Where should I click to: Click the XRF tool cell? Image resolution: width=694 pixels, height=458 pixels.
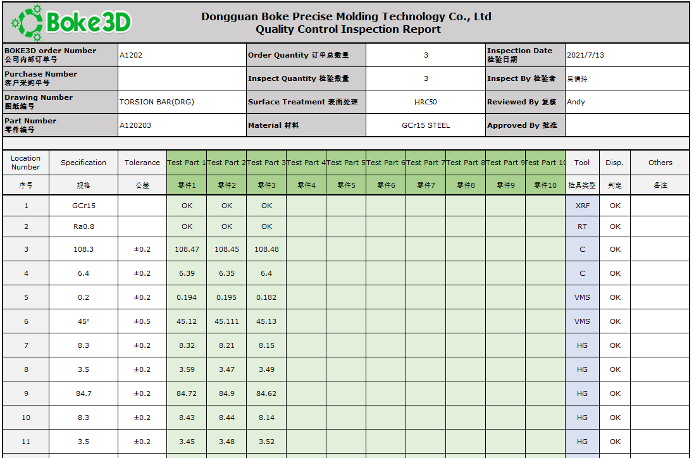tap(582, 206)
